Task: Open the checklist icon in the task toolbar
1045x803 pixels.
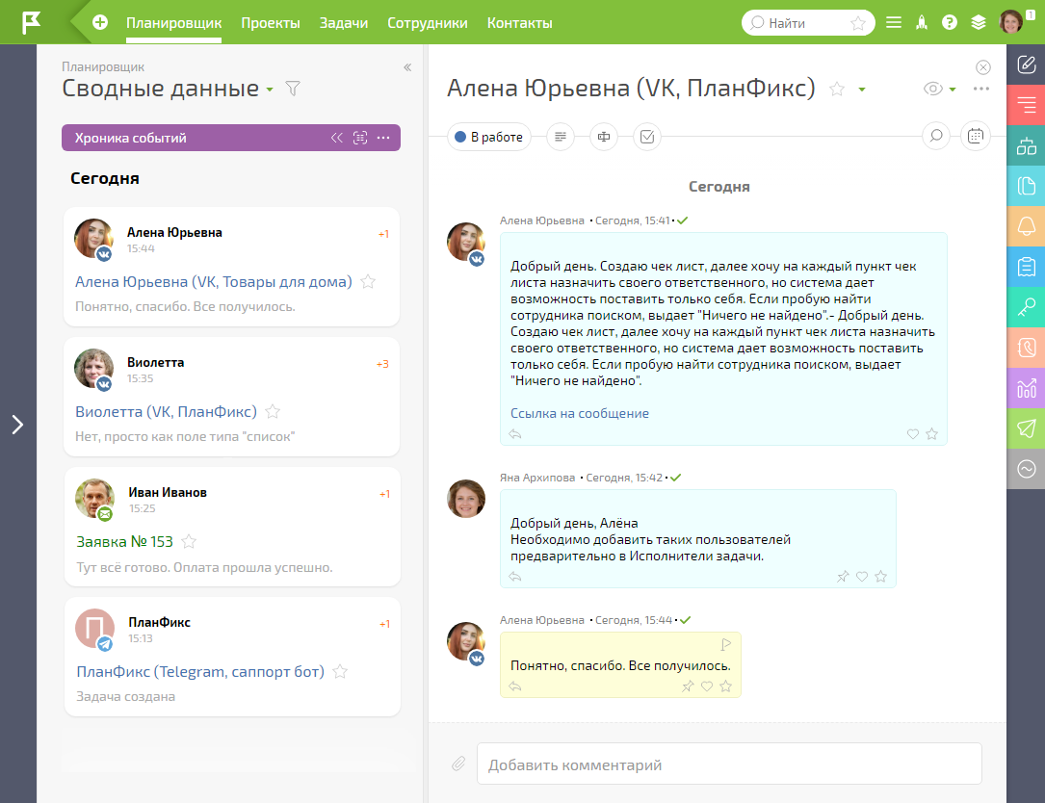Action: pyautogui.click(x=647, y=137)
